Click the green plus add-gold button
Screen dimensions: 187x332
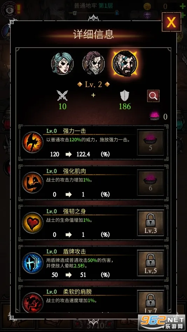pos(182,6)
